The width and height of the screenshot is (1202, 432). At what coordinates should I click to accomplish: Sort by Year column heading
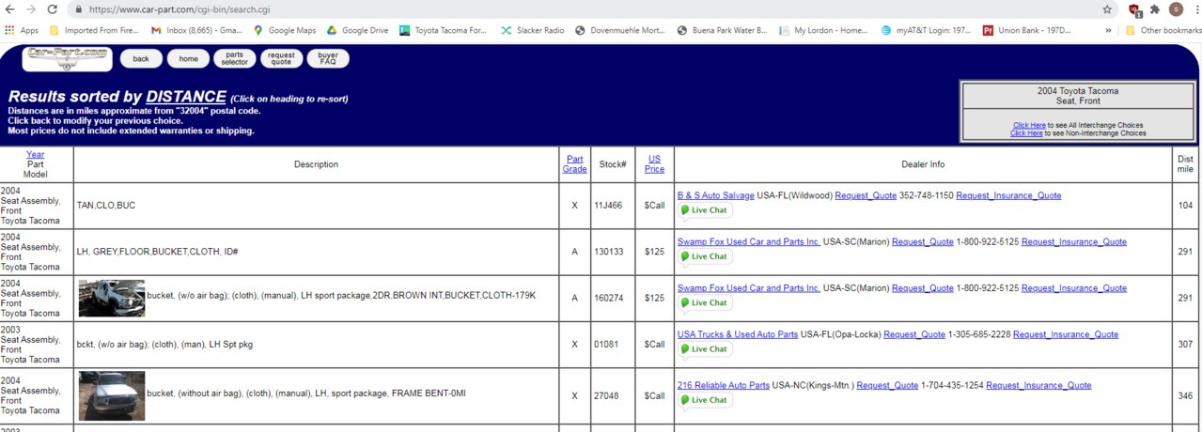[35, 154]
